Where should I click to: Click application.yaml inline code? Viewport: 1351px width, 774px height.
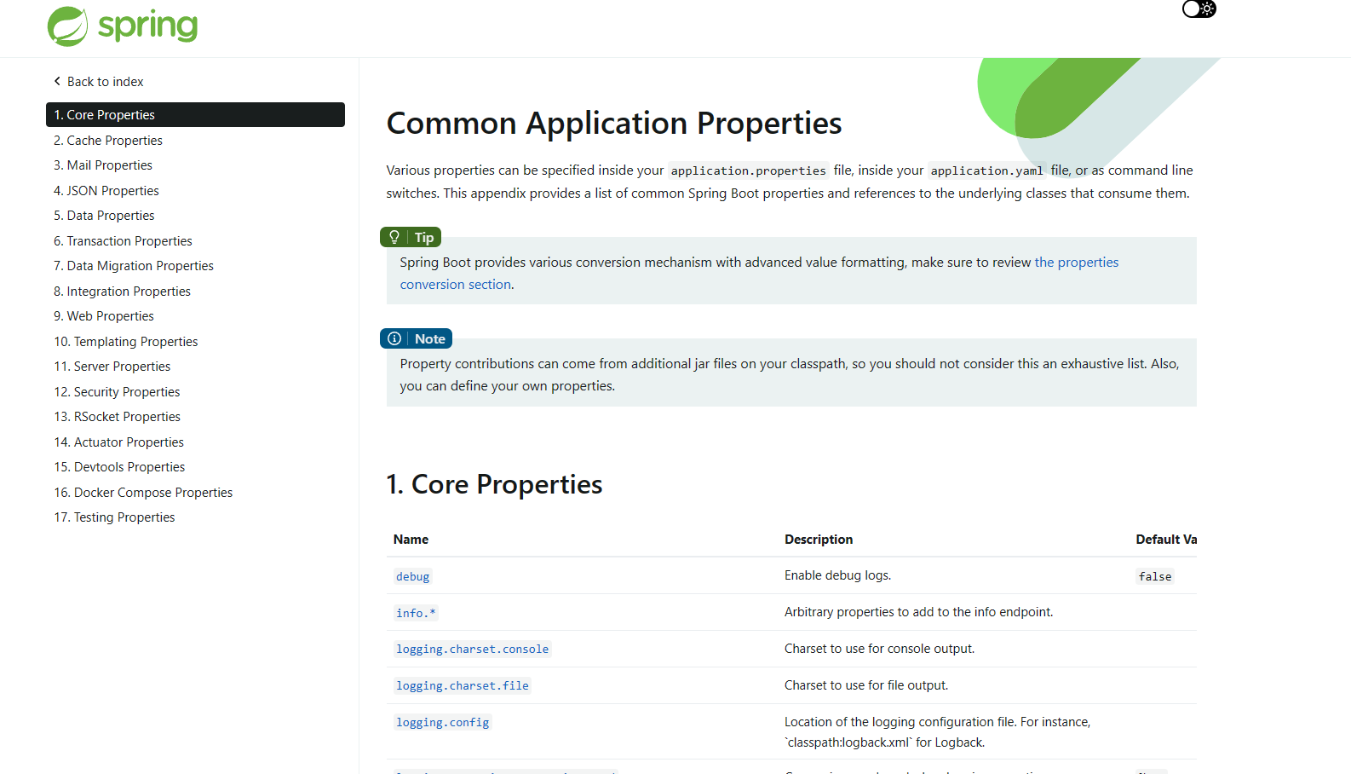986,170
